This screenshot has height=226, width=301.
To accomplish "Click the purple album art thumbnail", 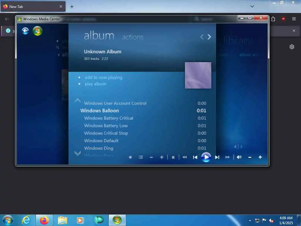I will pyautogui.click(x=198, y=75).
